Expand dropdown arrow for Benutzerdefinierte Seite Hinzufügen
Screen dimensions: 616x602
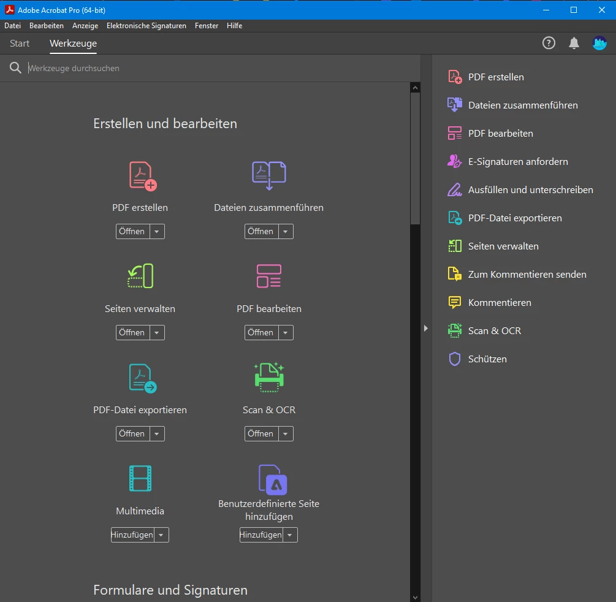[x=290, y=535]
